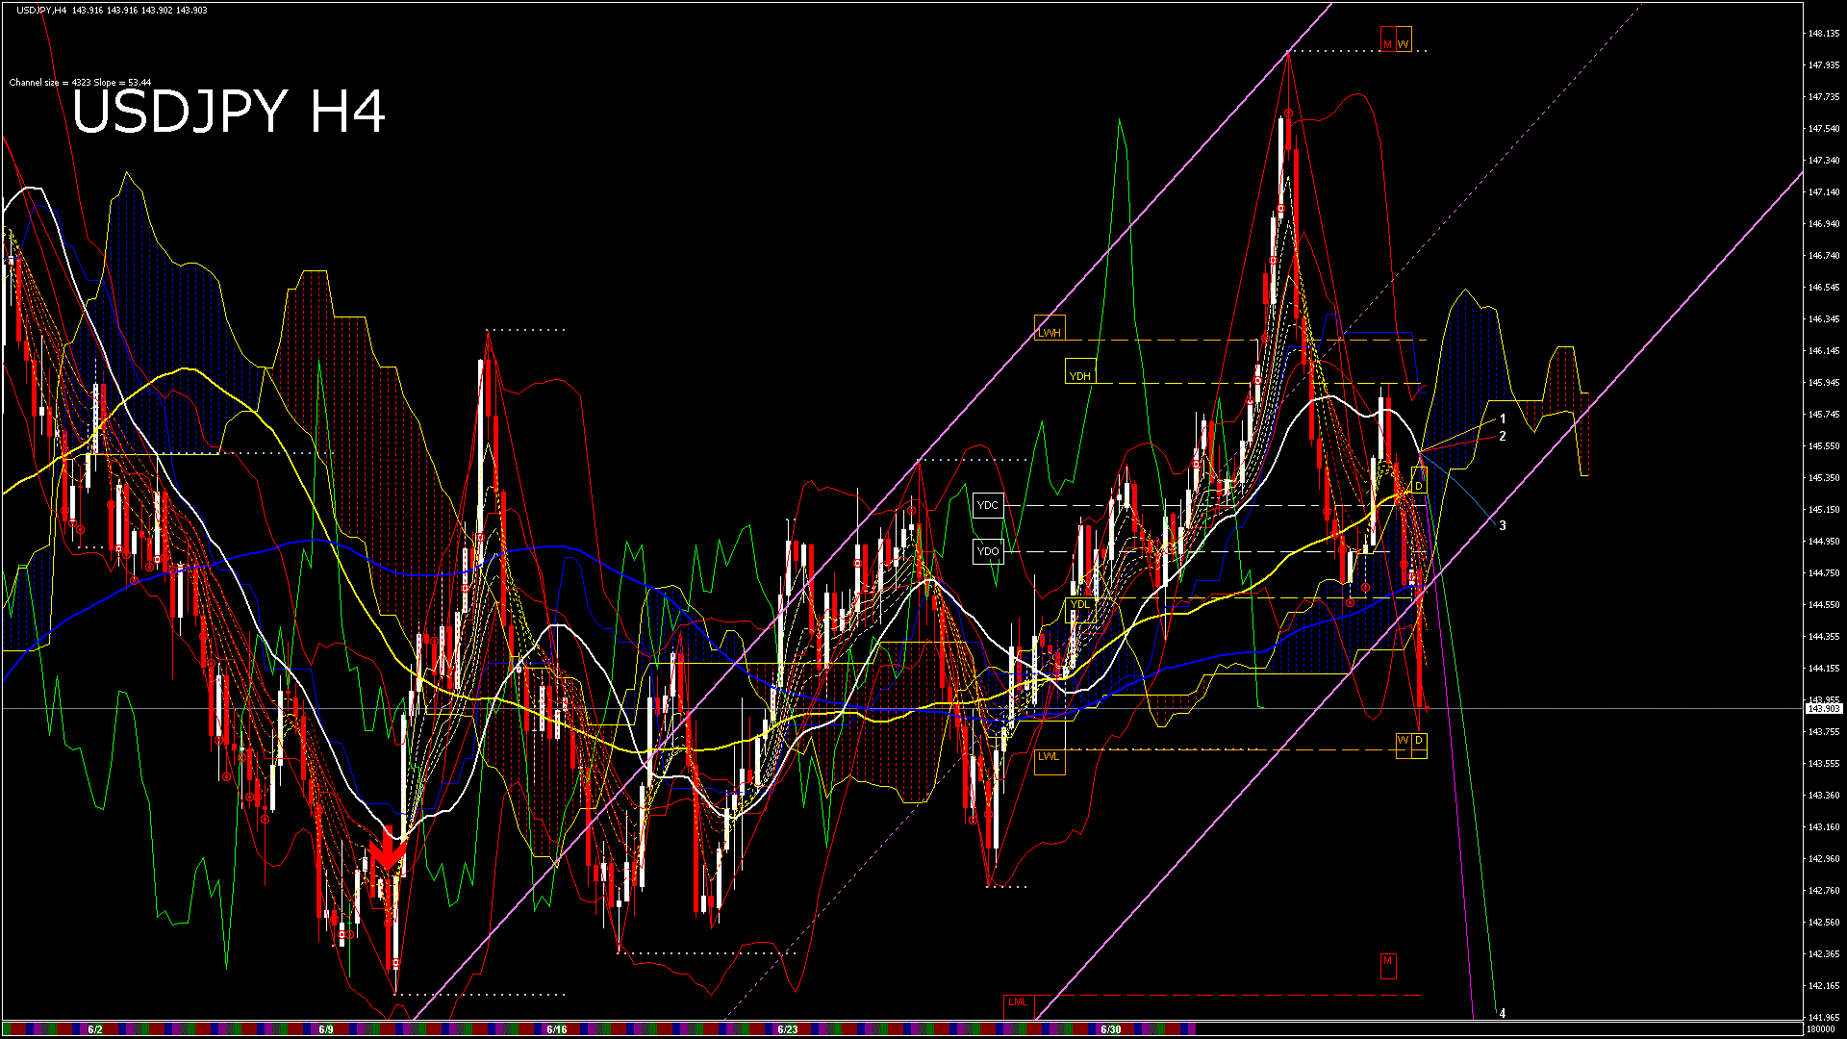
Task: Select the D box on the LWL line
Action: click(1419, 746)
